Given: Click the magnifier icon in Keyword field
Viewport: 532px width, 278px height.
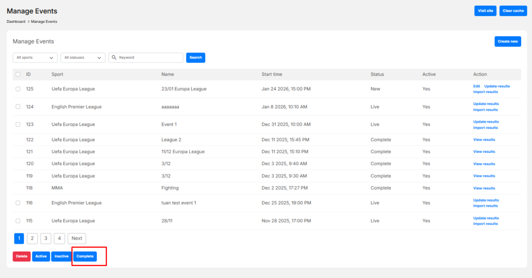Looking at the screenshot, I should click(114, 58).
